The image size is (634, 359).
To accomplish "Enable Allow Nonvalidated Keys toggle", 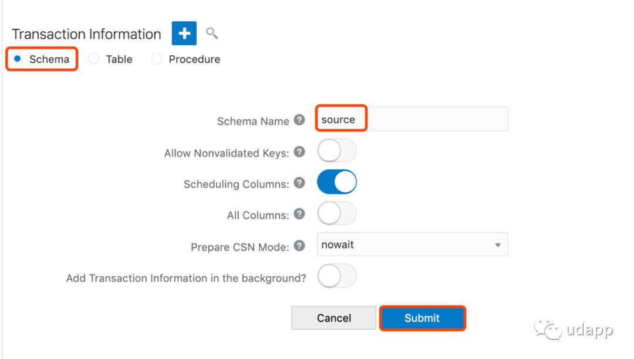I will coord(337,151).
